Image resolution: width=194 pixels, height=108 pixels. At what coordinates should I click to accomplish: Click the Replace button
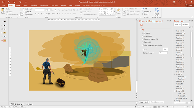pyautogui.click(x=146, y=11)
